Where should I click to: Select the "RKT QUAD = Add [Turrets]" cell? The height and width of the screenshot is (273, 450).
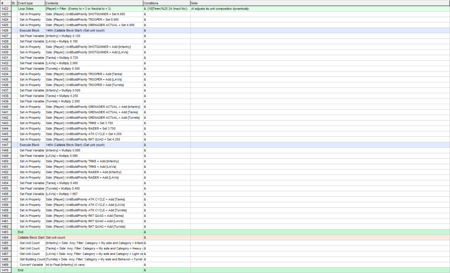(x=94, y=227)
